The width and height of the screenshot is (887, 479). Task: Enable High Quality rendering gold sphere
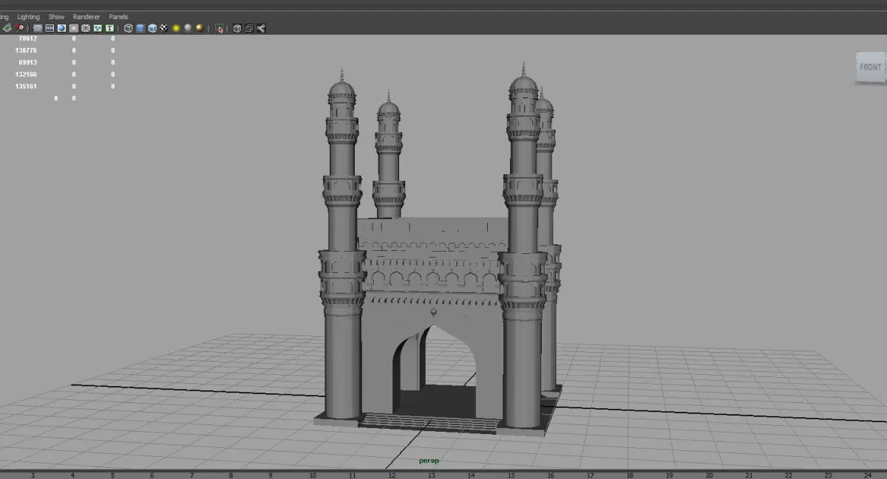point(200,28)
